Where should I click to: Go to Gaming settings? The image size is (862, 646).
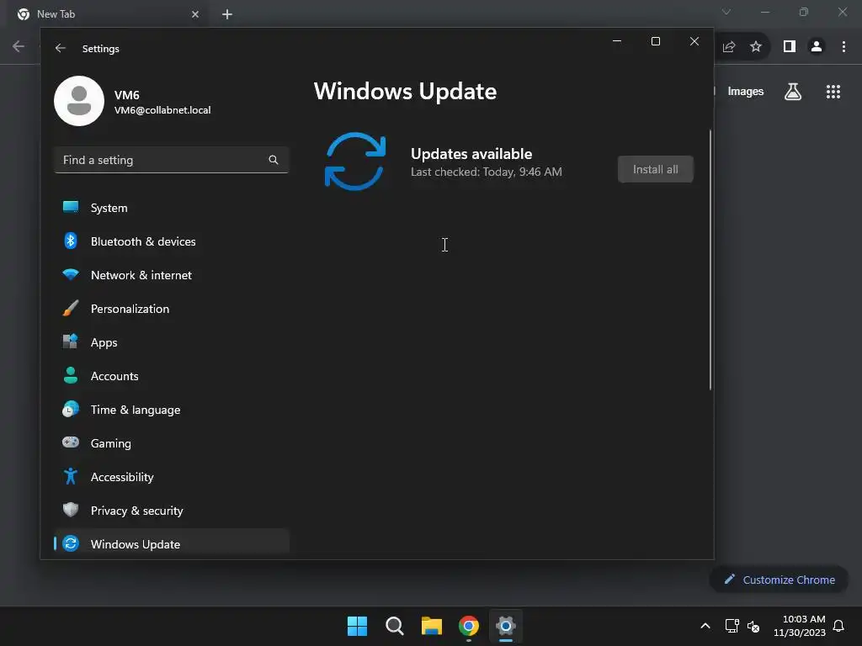click(x=172, y=443)
